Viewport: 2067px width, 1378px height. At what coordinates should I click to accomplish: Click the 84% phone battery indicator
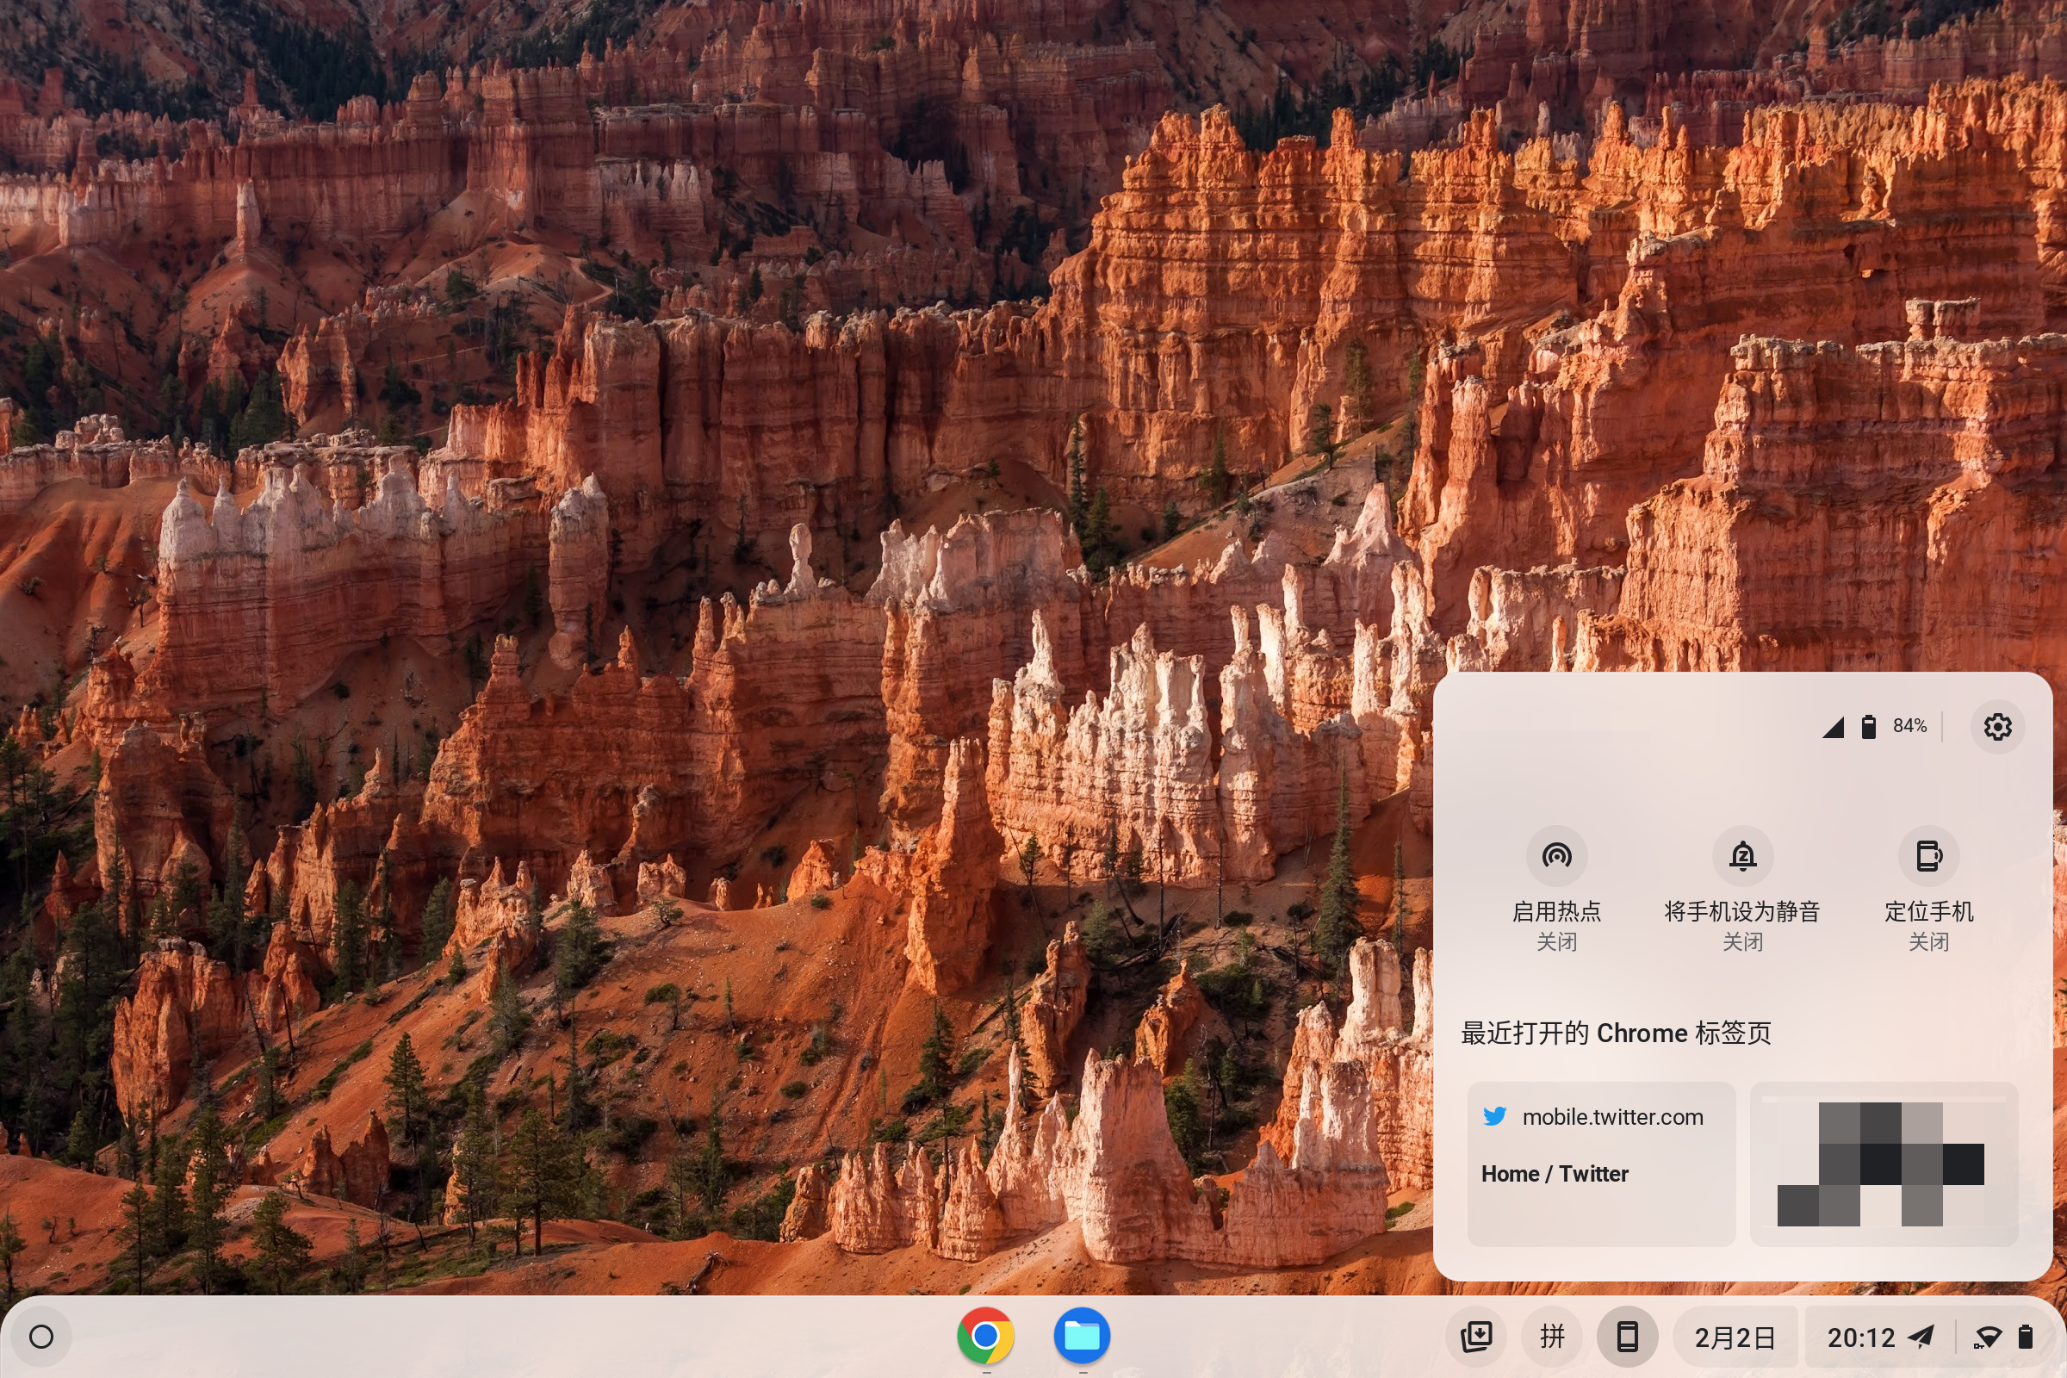coord(1909,726)
